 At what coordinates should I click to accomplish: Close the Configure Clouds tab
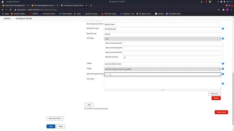click(86, 5)
